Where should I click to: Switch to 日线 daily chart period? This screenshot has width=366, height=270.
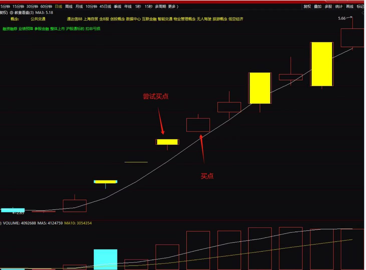58,6
